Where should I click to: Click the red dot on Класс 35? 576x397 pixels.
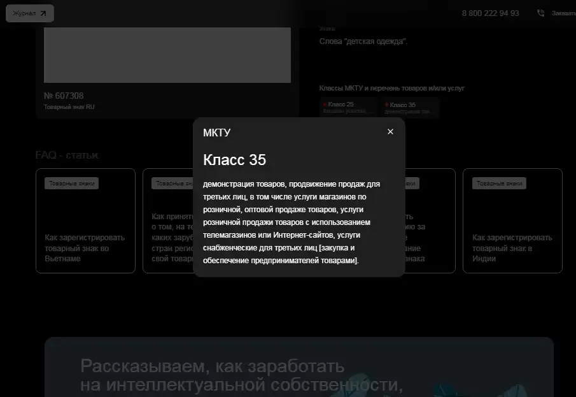[x=386, y=104]
